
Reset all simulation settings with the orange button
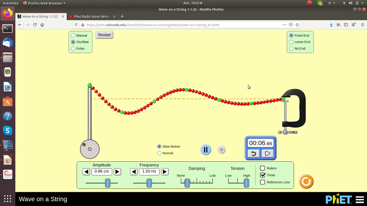(x=306, y=181)
